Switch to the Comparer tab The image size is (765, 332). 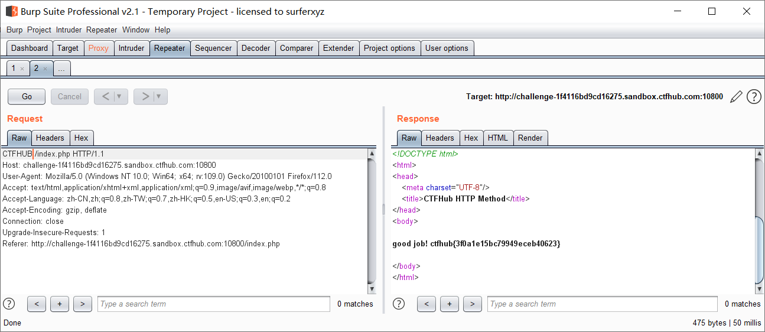click(297, 48)
